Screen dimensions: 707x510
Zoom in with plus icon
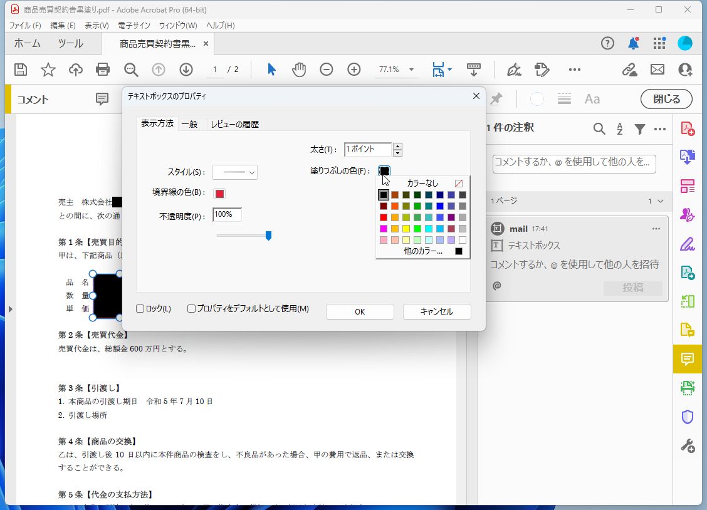pyautogui.click(x=354, y=70)
